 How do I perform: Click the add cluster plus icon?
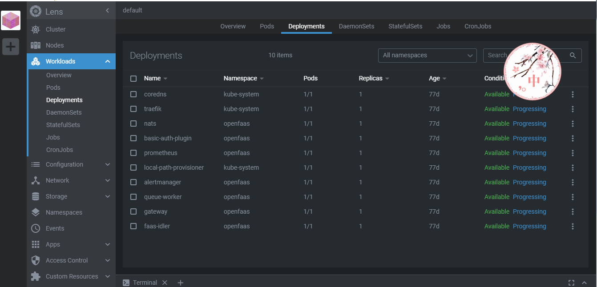click(x=11, y=46)
